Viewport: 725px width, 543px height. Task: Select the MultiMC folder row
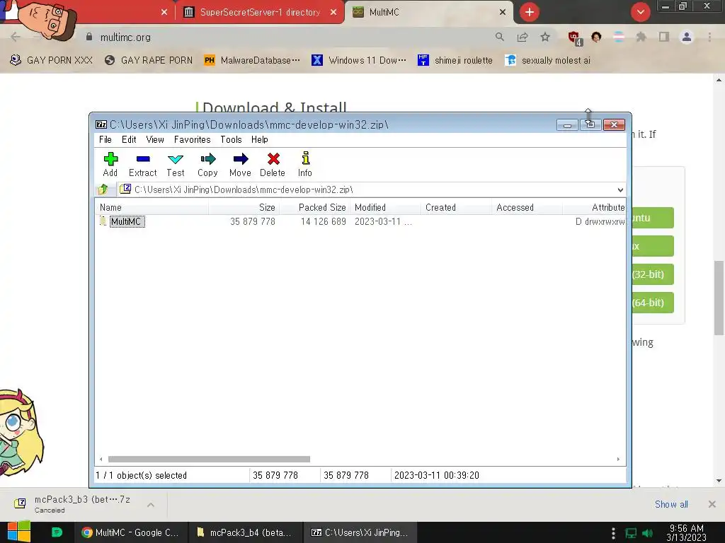click(360, 221)
